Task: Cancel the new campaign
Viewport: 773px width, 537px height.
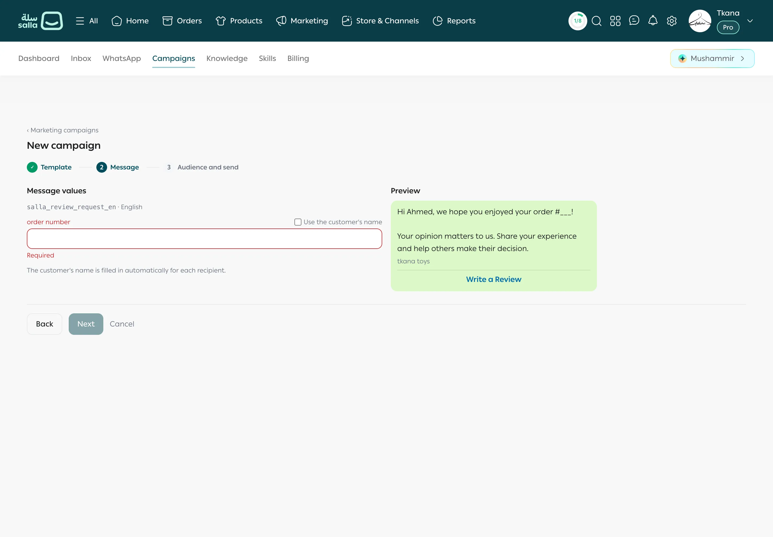Action: pyautogui.click(x=122, y=324)
